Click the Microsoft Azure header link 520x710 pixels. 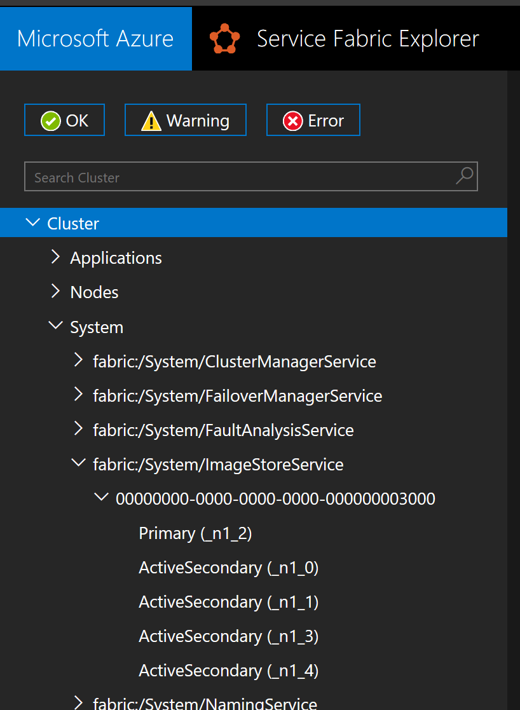95,39
